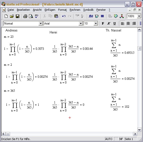
Task: Align text right
Action: coord(134,23)
